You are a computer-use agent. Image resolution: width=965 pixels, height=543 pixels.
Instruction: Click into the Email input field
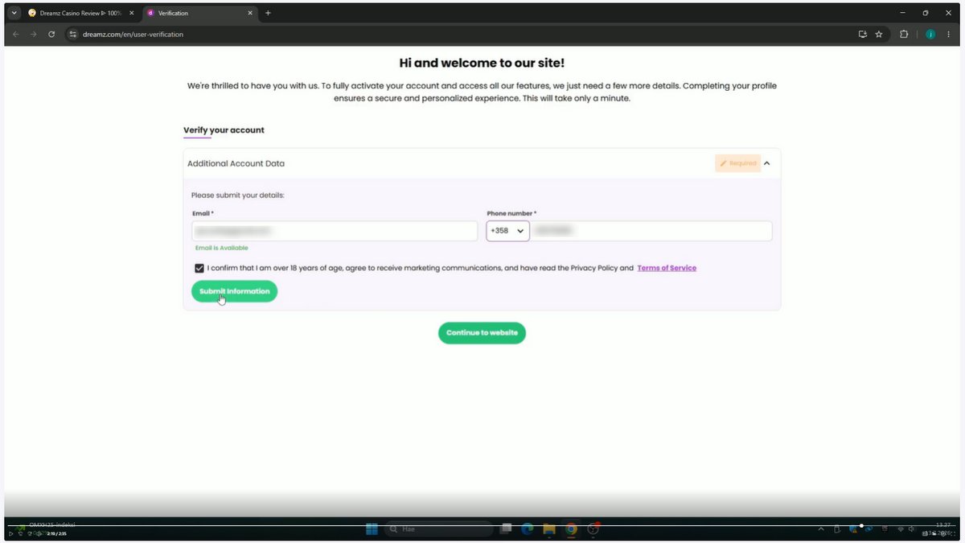pyautogui.click(x=335, y=231)
